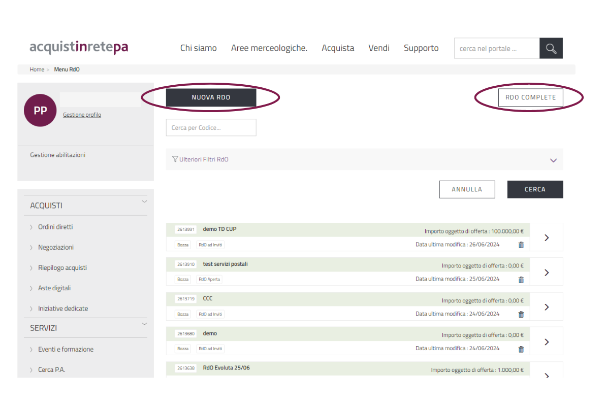Open the Aree merceologiche menu
606x410 pixels.
pyautogui.click(x=269, y=48)
